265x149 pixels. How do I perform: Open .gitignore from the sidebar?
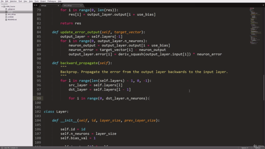tap(11, 9)
